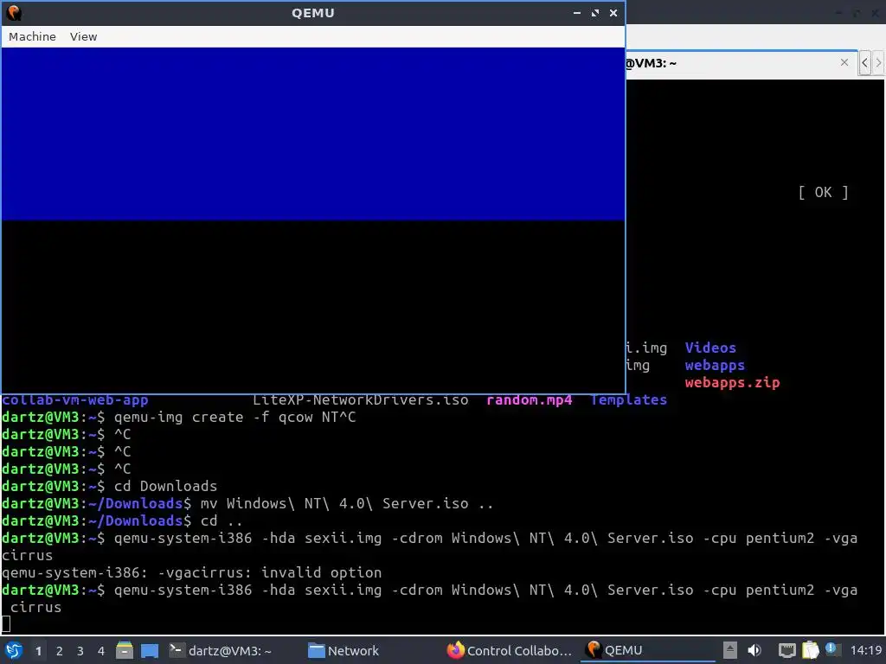The width and height of the screenshot is (886, 664).
Task: Click Templates in the terminal listing
Action: 628,400
